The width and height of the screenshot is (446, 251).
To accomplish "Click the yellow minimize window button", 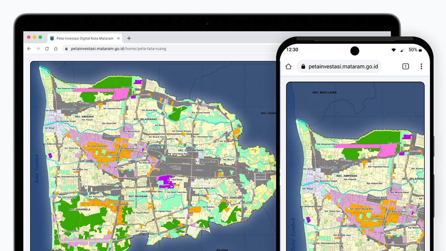I will pos(35,37).
